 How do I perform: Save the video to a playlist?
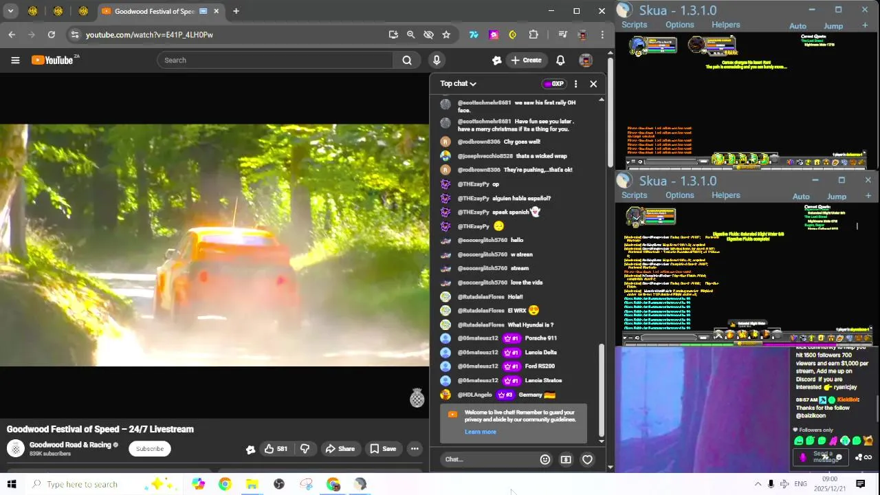click(383, 449)
